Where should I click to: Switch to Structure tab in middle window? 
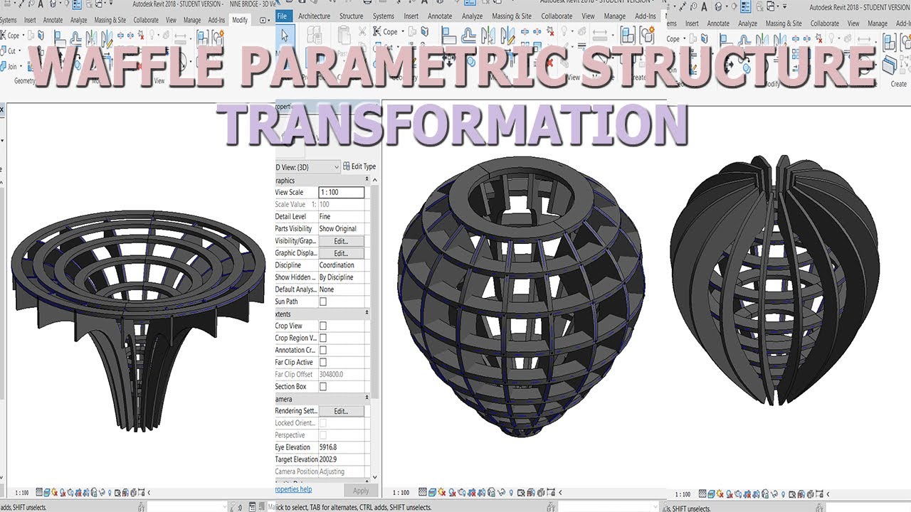pyautogui.click(x=352, y=16)
